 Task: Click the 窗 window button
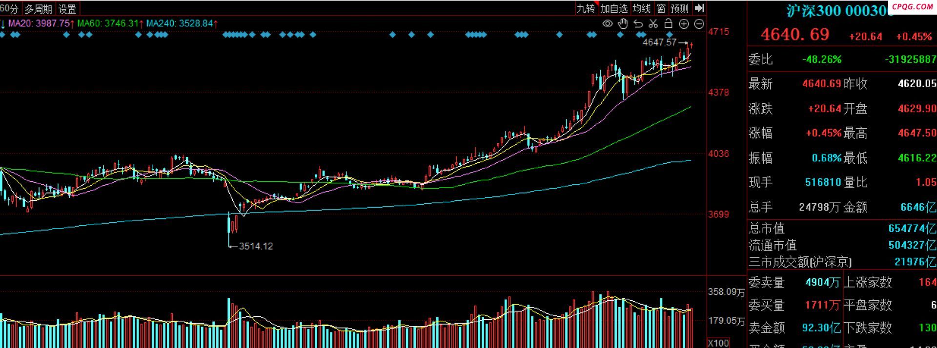click(661, 8)
